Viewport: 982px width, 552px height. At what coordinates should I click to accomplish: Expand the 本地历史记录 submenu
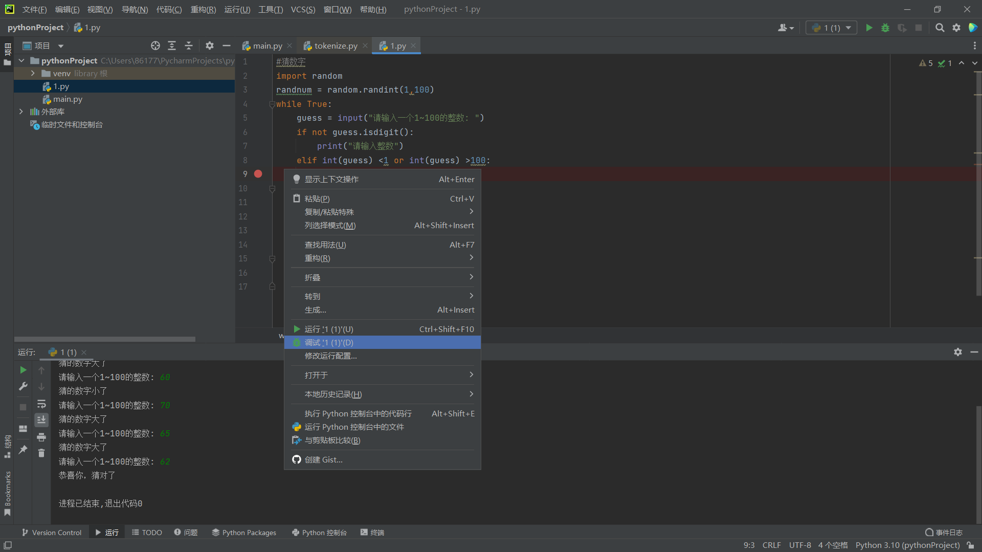[383, 394]
